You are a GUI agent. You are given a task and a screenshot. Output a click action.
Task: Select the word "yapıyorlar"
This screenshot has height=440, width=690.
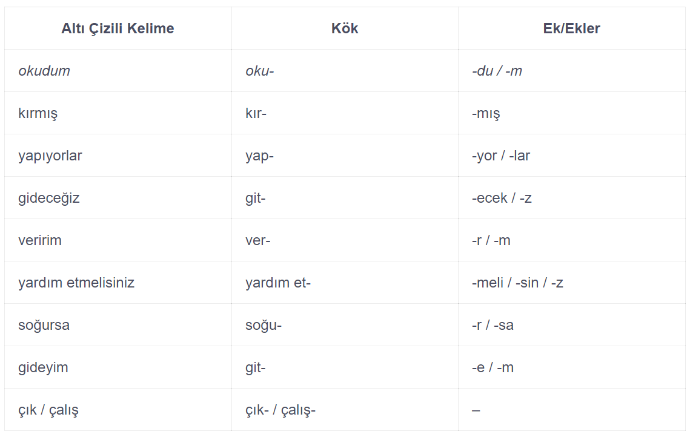pos(50,156)
